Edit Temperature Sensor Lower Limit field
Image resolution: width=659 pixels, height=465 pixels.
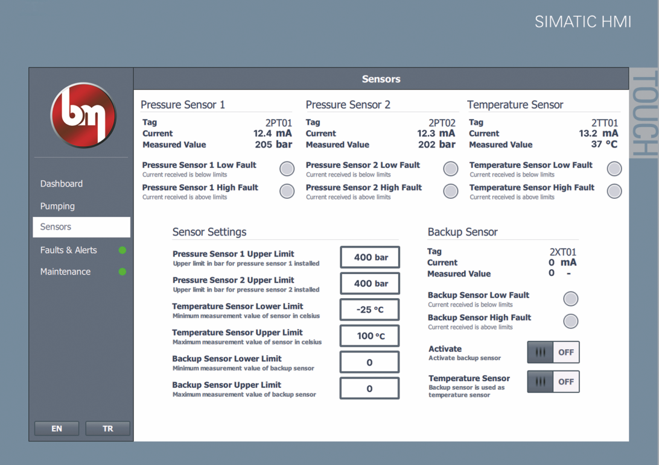[370, 310]
